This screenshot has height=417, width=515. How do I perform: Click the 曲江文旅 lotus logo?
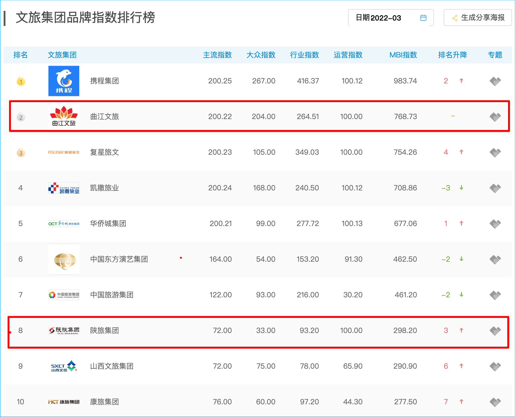click(64, 117)
